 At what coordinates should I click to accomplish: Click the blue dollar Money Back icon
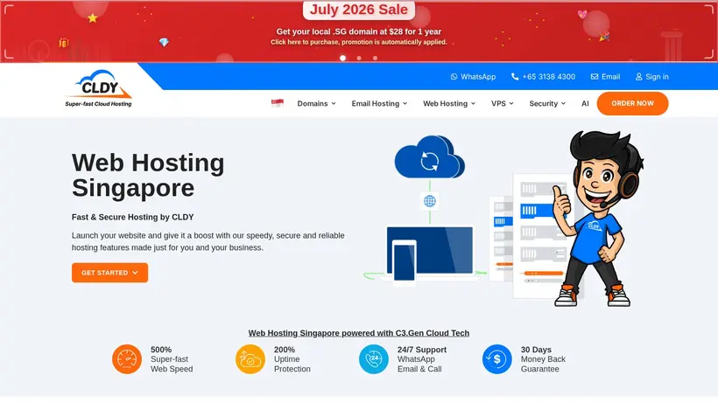click(x=496, y=359)
